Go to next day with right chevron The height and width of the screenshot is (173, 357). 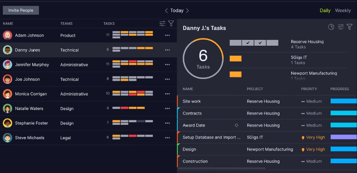pos(187,10)
